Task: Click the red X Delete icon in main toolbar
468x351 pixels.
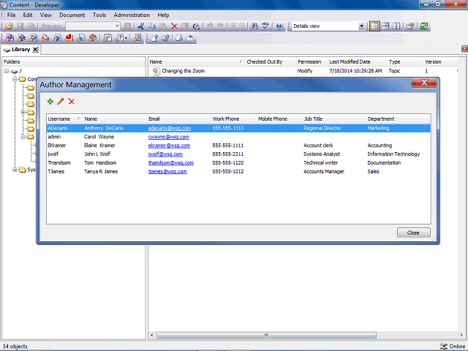Action: click(174, 26)
